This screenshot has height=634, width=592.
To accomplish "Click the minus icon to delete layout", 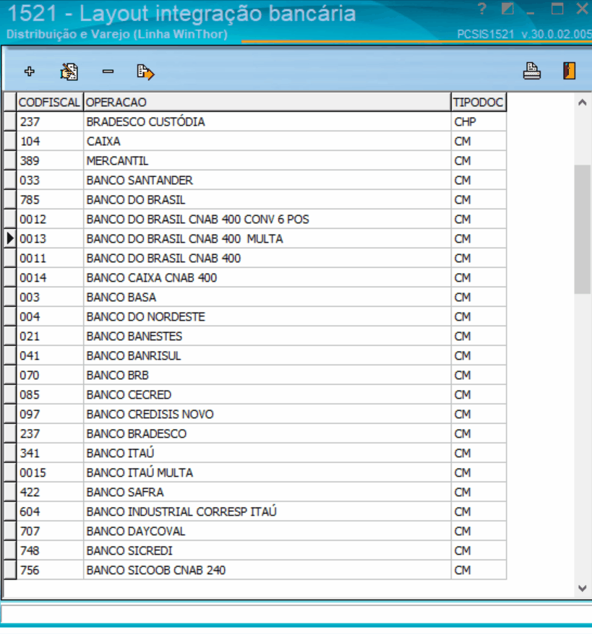I will click(x=108, y=71).
